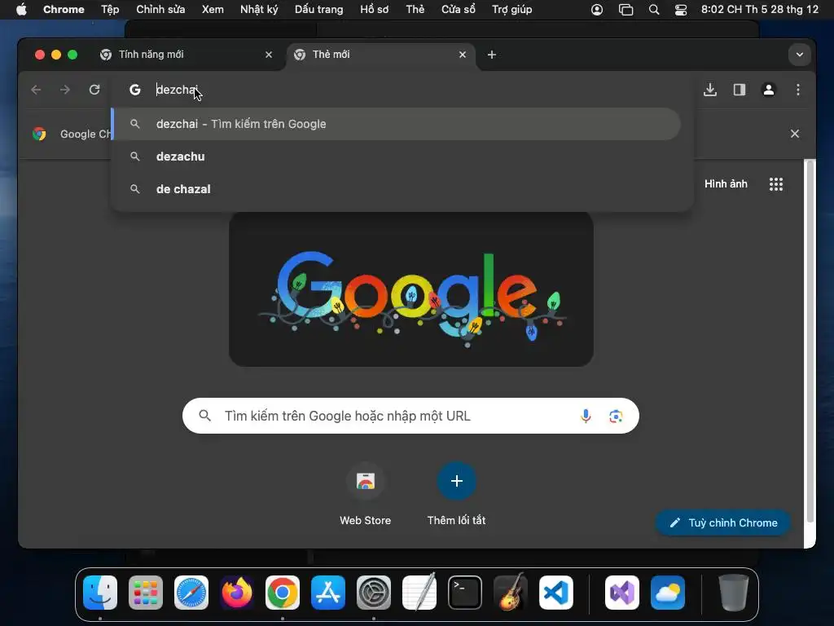Click the forward navigation arrow

[x=65, y=90]
